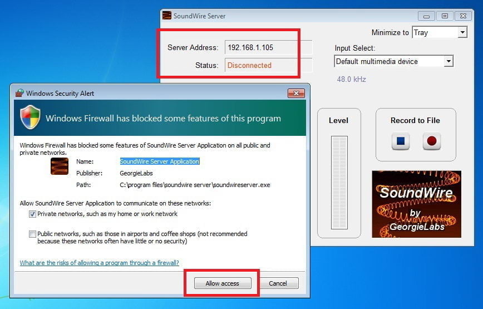The width and height of the screenshot is (483, 309).
Task: Select the highlighted SoundWire Server Application name
Action: pyautogui.click(x=160, y=161)
